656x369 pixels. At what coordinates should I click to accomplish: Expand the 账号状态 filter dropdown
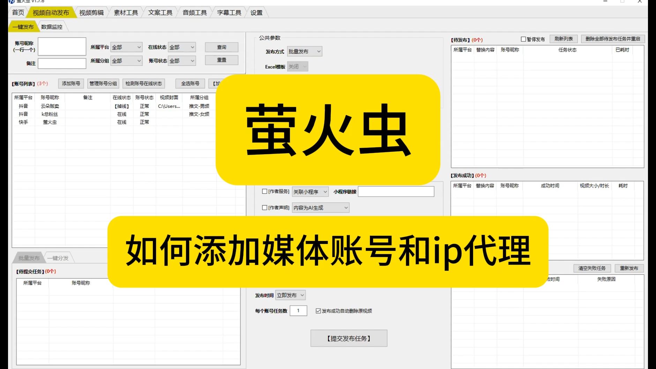[x=182, y=61]
